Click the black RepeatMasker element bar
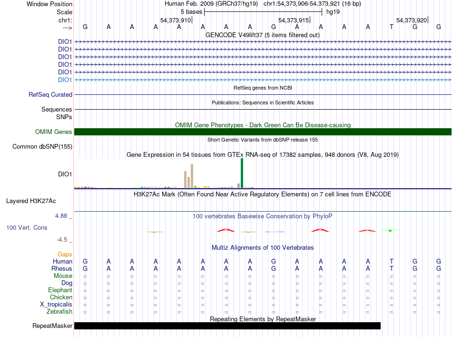Screen dimensions: 452x337 coord(227,326)
